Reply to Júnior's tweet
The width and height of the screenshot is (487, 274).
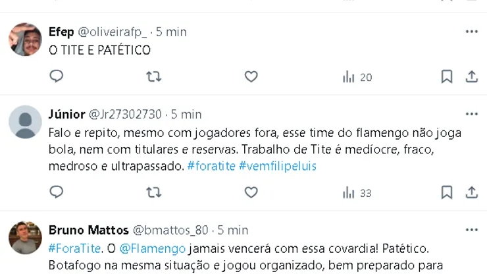tap(57, 192)
